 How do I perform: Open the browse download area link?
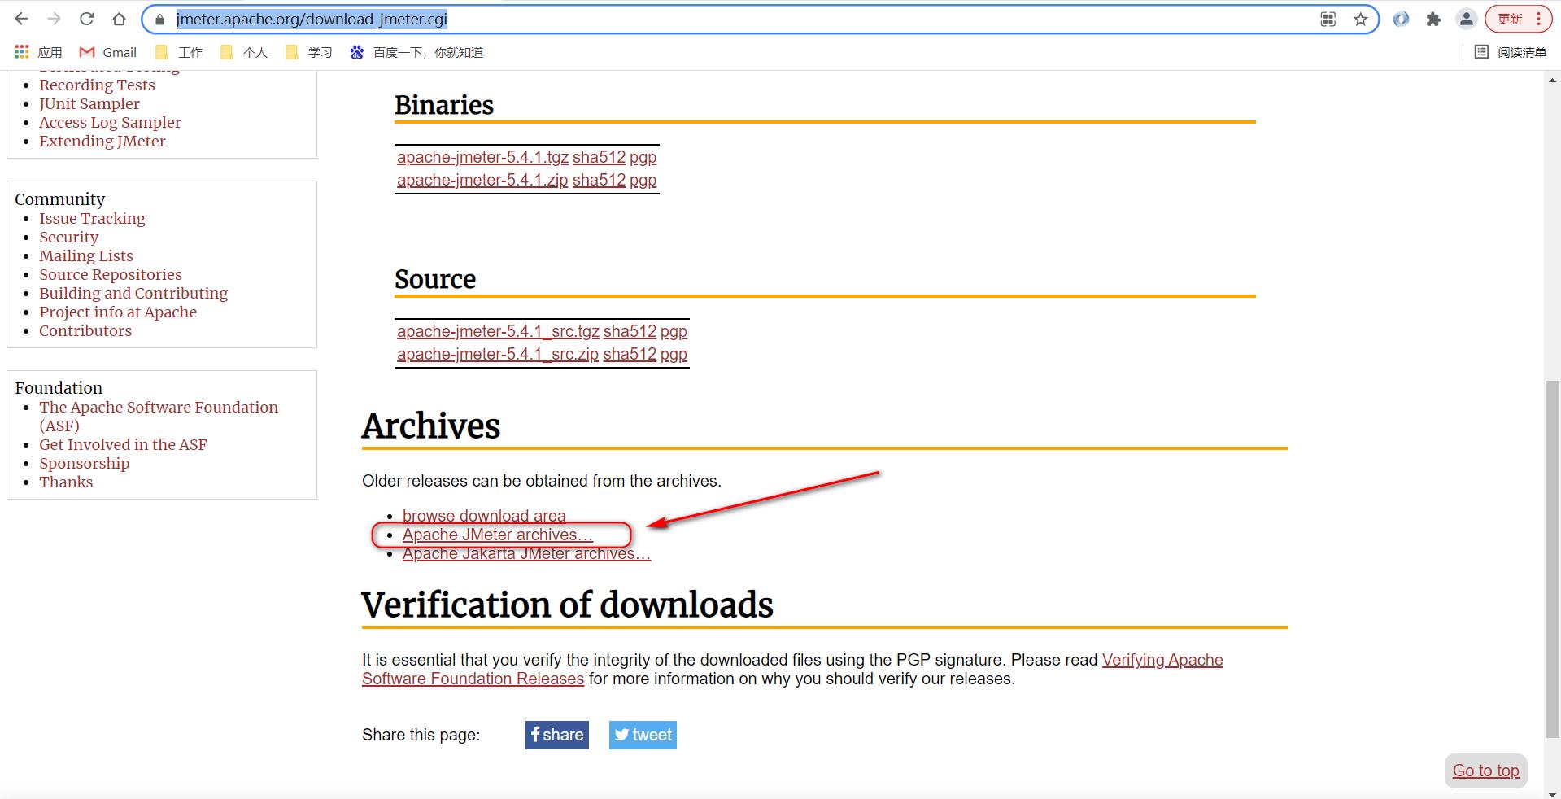[484, 516]
